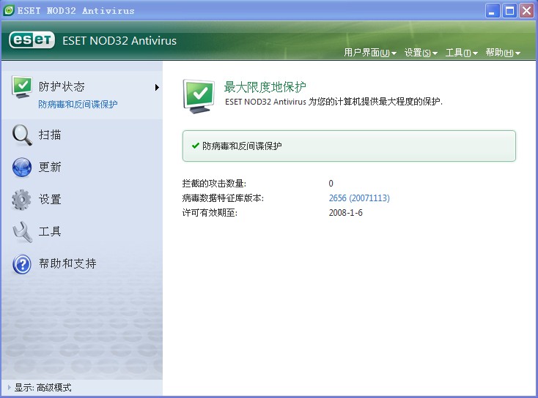The height and width of the screenshot is (398, 538).
Task: Select 设置 in the sidebar
Action: click(50, 199)
